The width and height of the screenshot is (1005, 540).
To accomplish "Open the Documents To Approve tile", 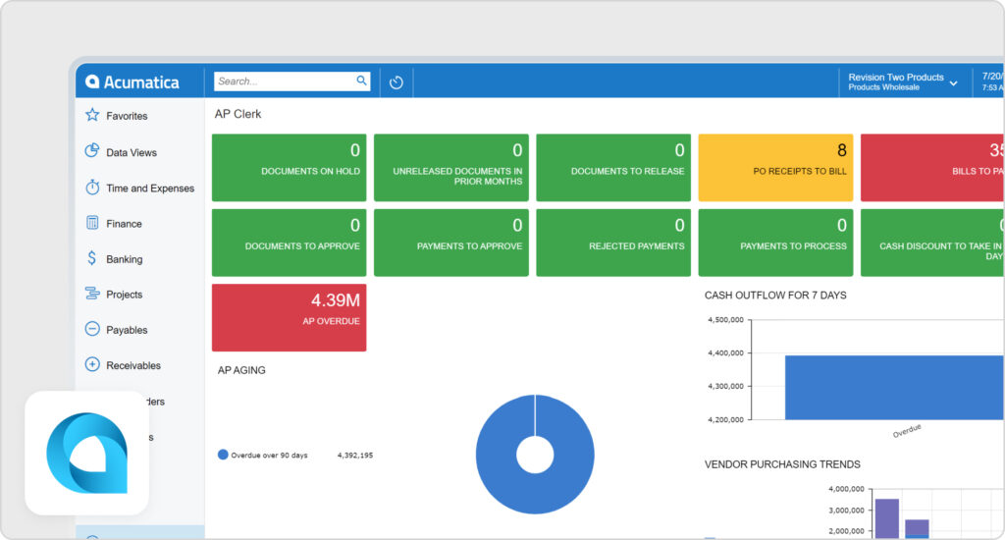I will click(x=290, y=243).
